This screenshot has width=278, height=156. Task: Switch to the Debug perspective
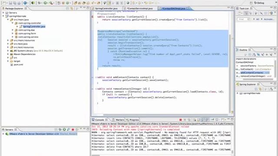point(259,3)
